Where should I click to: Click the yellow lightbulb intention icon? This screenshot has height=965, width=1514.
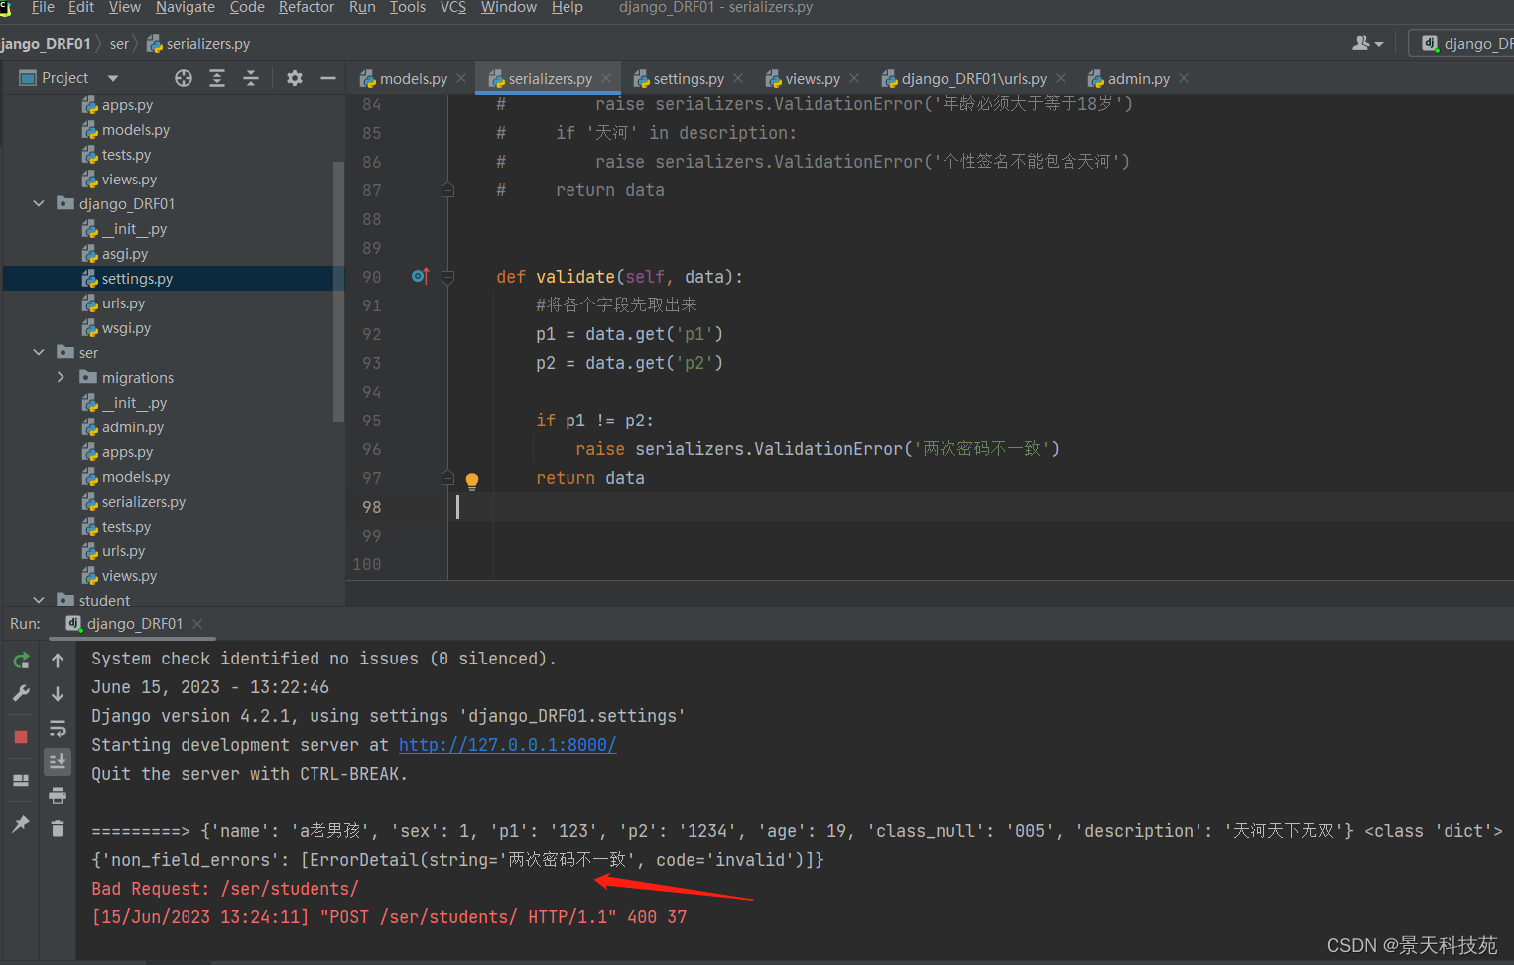[x=472, y=481]
